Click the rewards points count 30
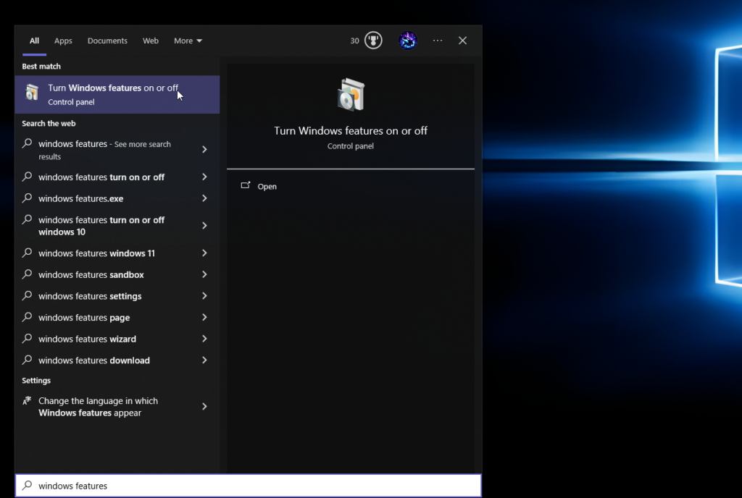 354,41
